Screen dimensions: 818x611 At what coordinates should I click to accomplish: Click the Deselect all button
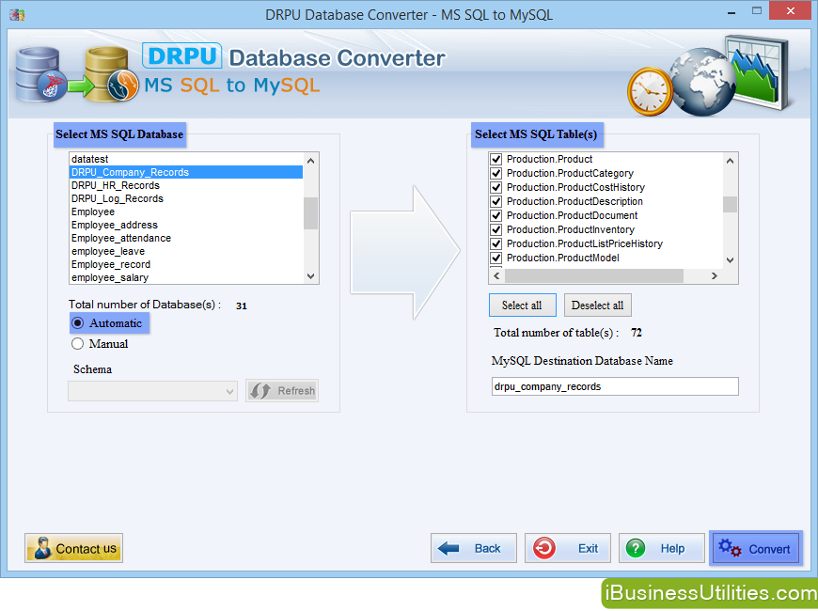[597, 305]
